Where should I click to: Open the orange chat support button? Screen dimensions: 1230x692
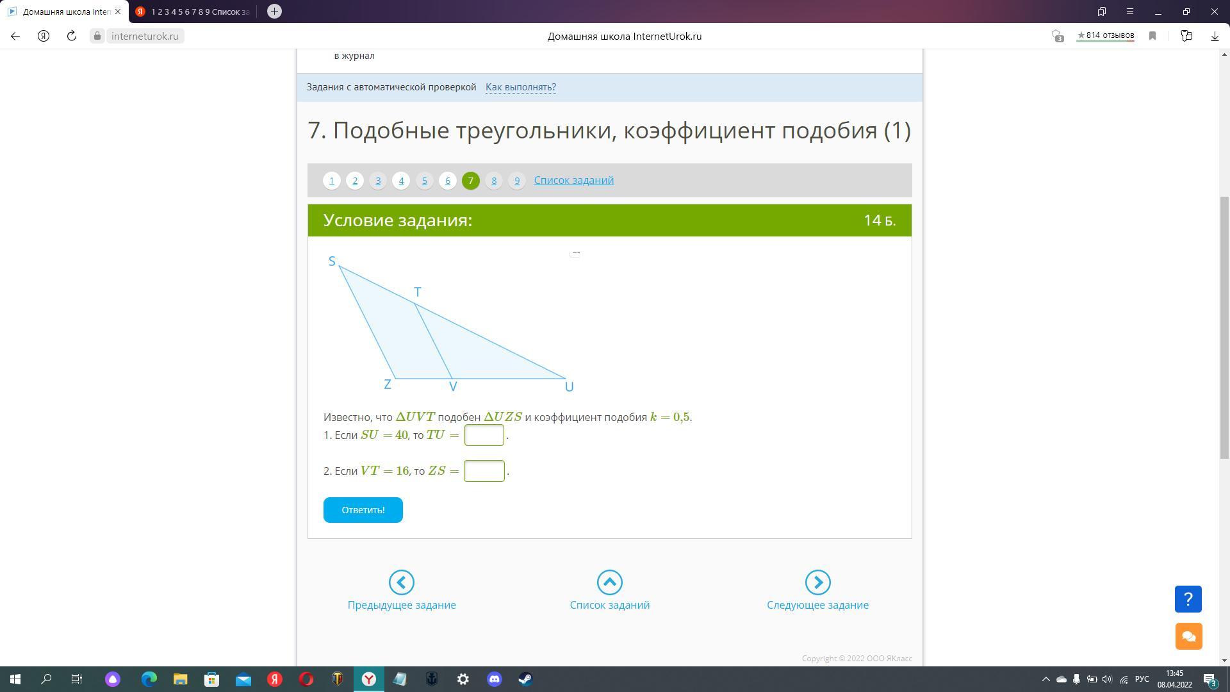coord(1188,636)
